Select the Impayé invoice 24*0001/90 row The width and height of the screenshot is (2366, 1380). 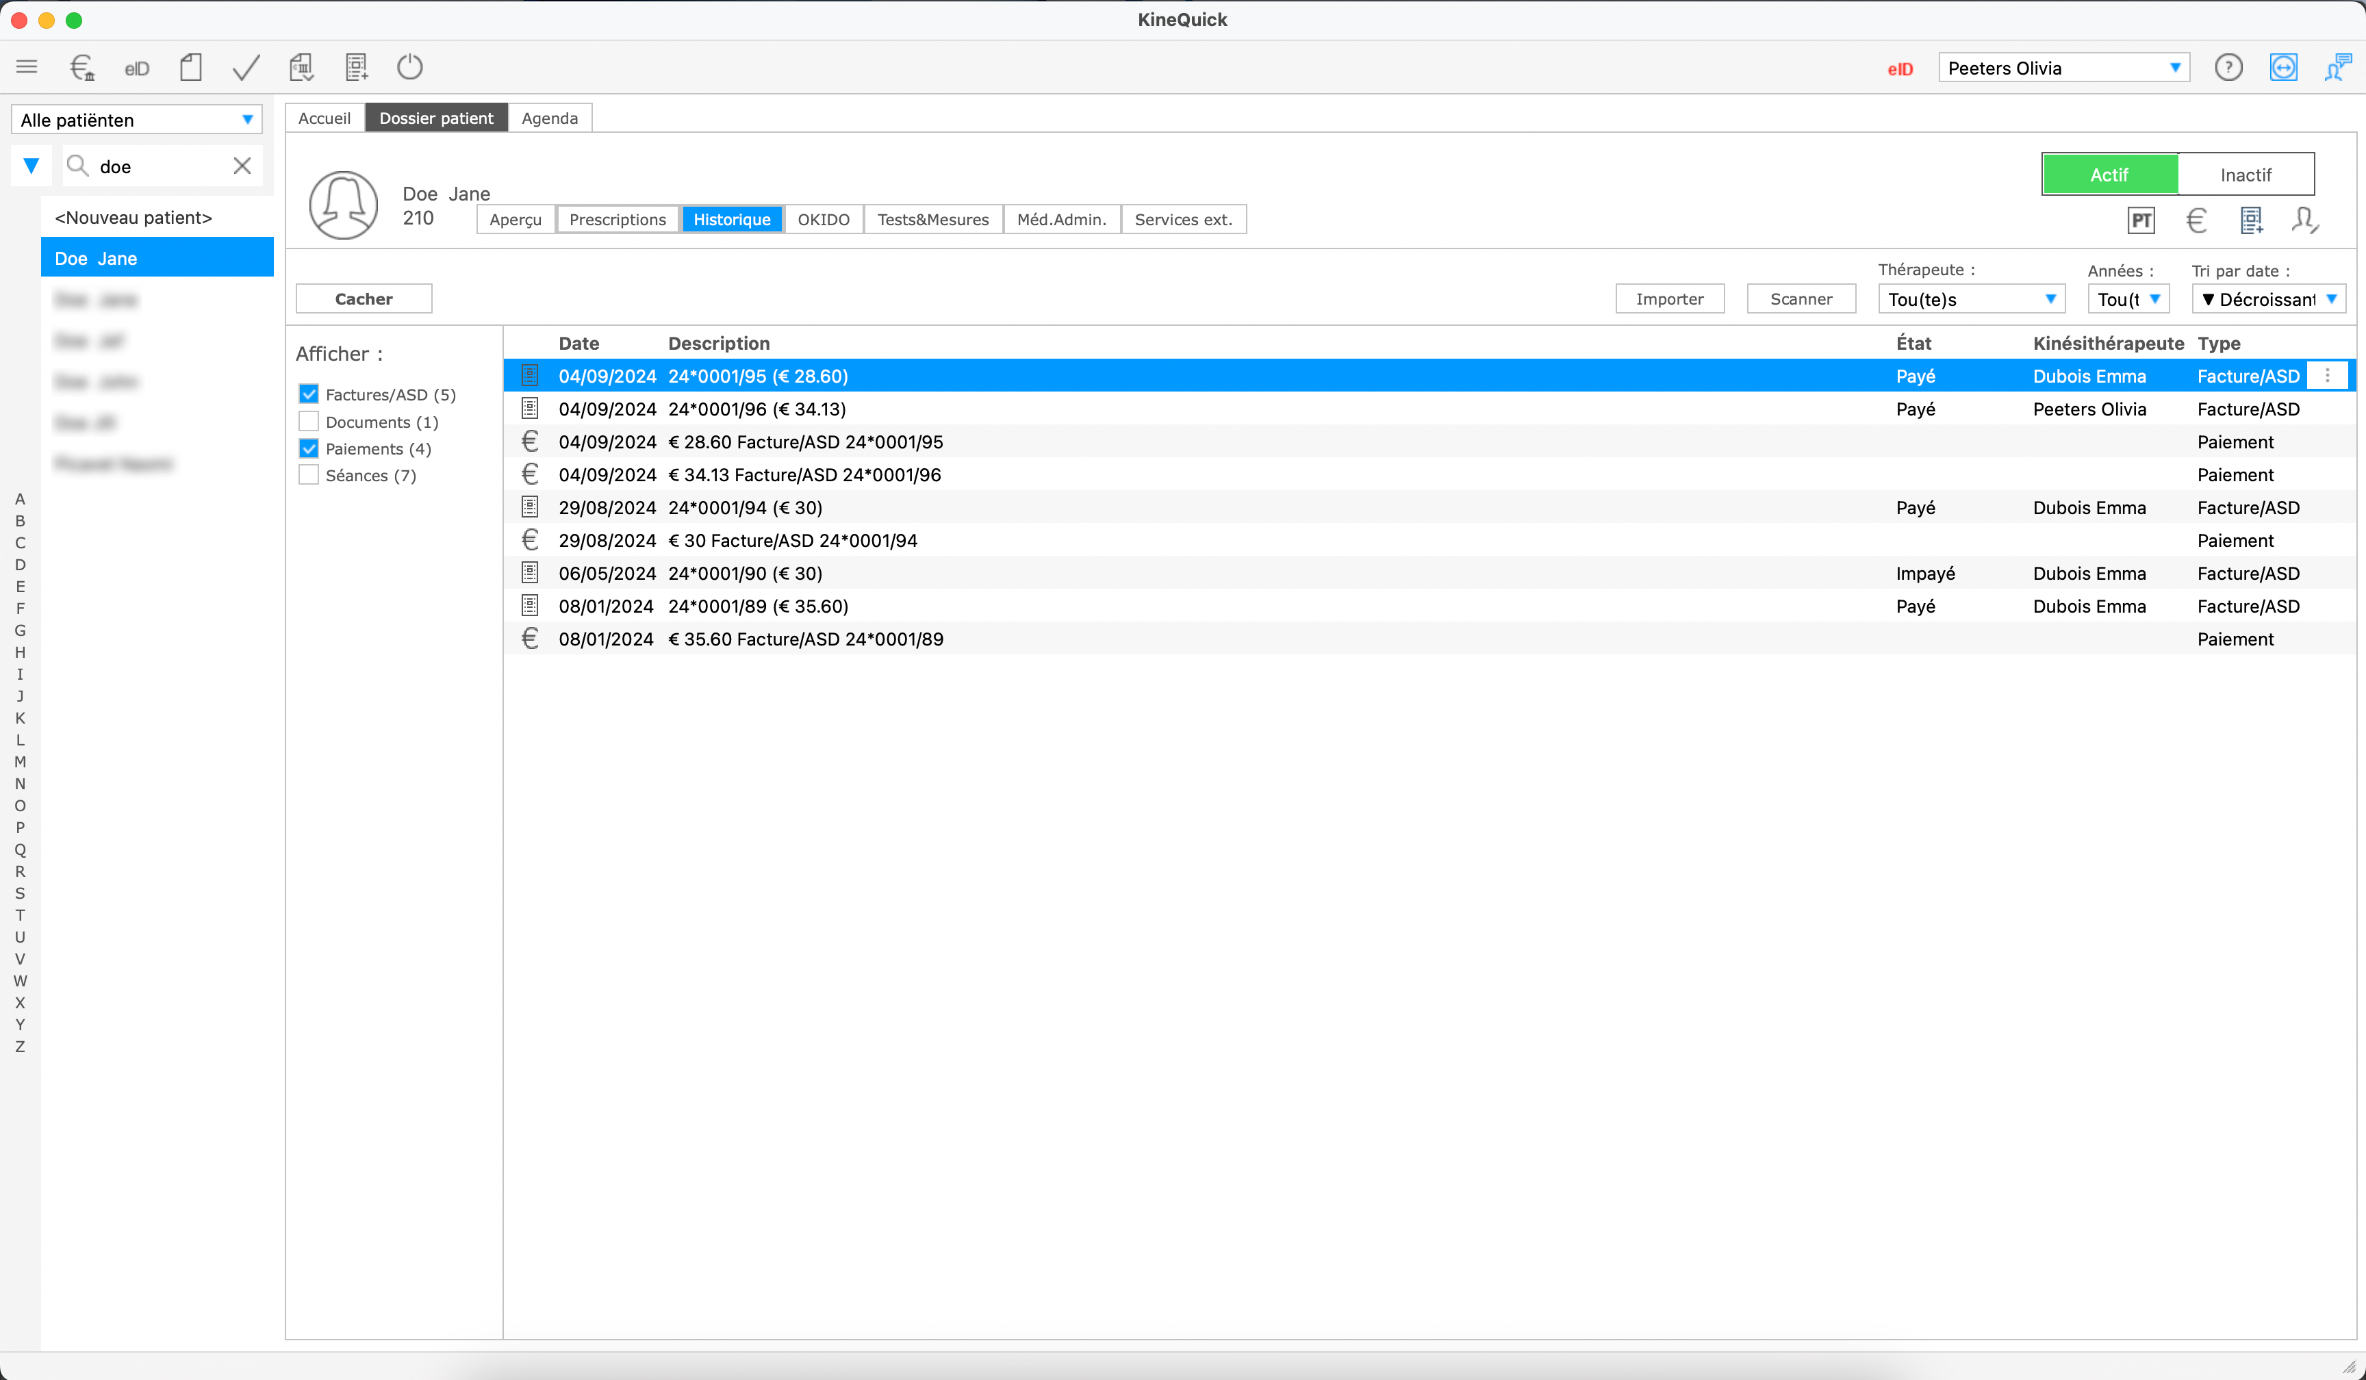[x=1429, y=573]
